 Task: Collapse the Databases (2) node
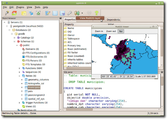(x=9, y=30)
